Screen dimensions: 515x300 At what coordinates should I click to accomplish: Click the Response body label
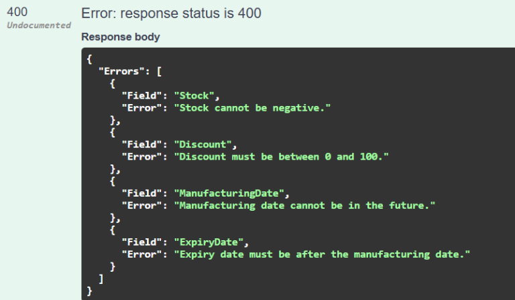click(121, 37)
